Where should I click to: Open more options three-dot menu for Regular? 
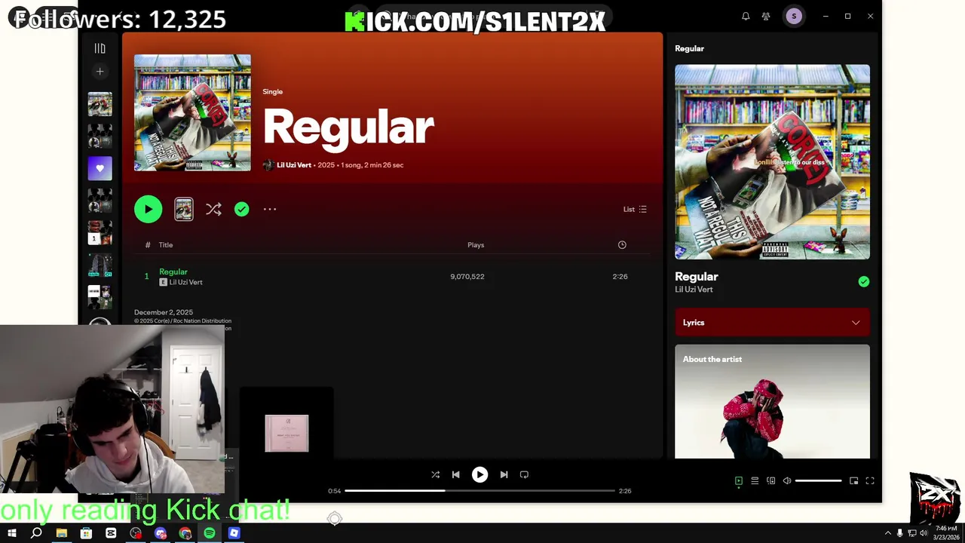(x=270, y=209)
